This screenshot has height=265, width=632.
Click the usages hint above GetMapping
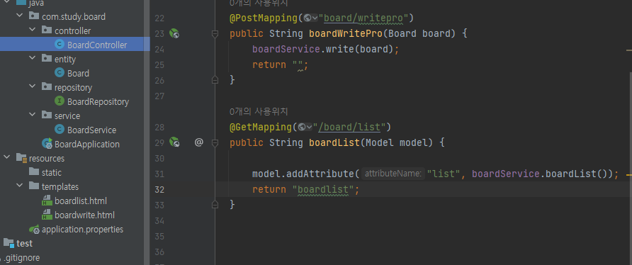pyautogui.click(x=259, y=111)
